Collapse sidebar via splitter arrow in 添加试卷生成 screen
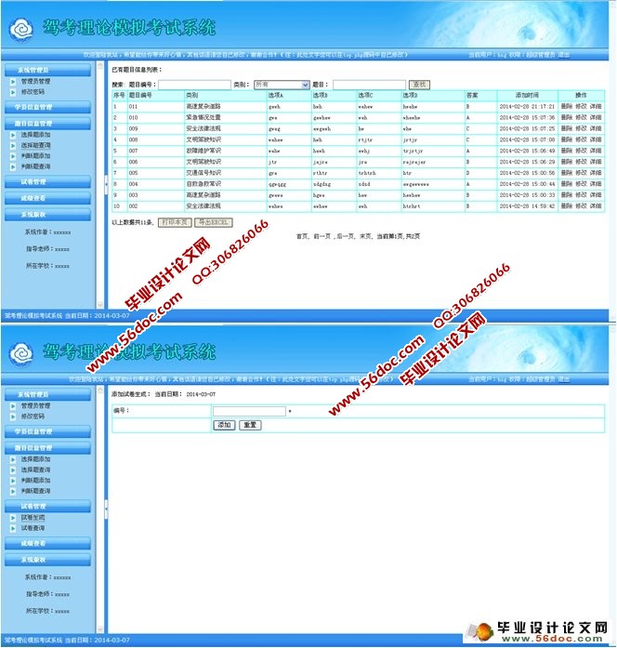617x648 pixels. [x=106, y=508]
